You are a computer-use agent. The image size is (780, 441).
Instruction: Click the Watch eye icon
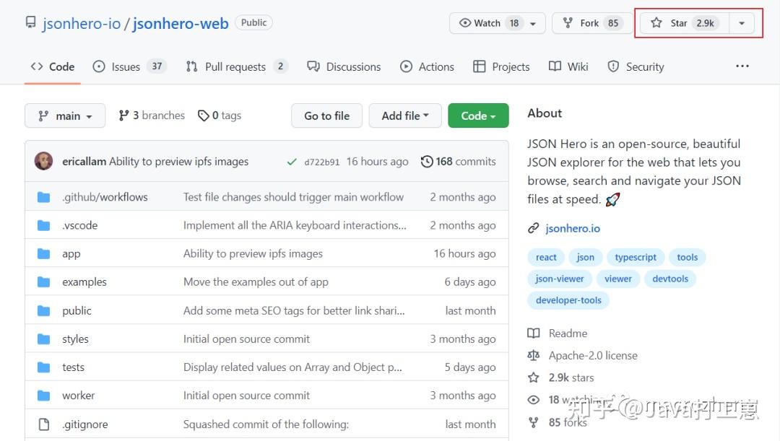(465, 22)
